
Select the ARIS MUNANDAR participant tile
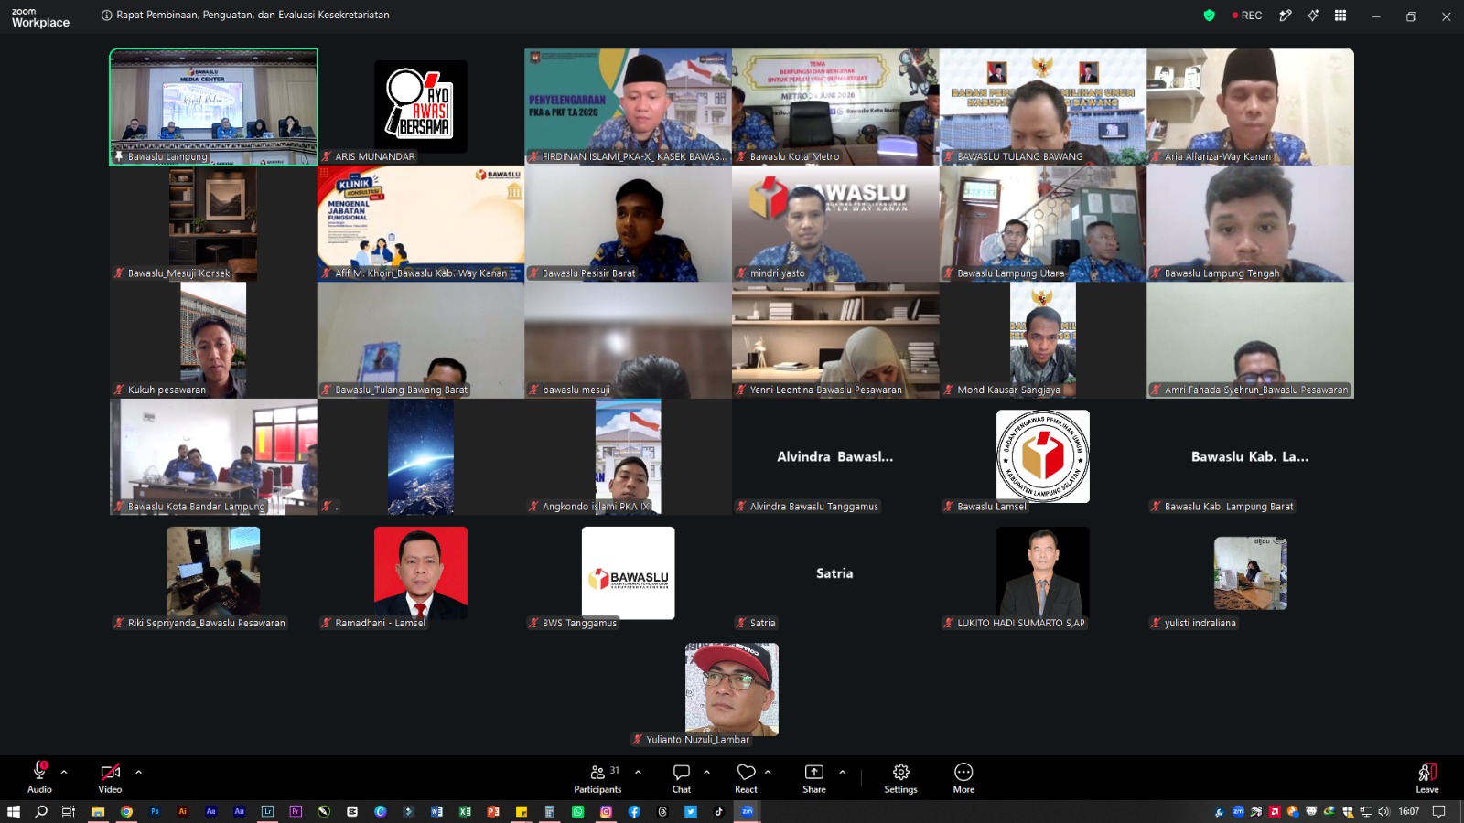pos(421,107)
